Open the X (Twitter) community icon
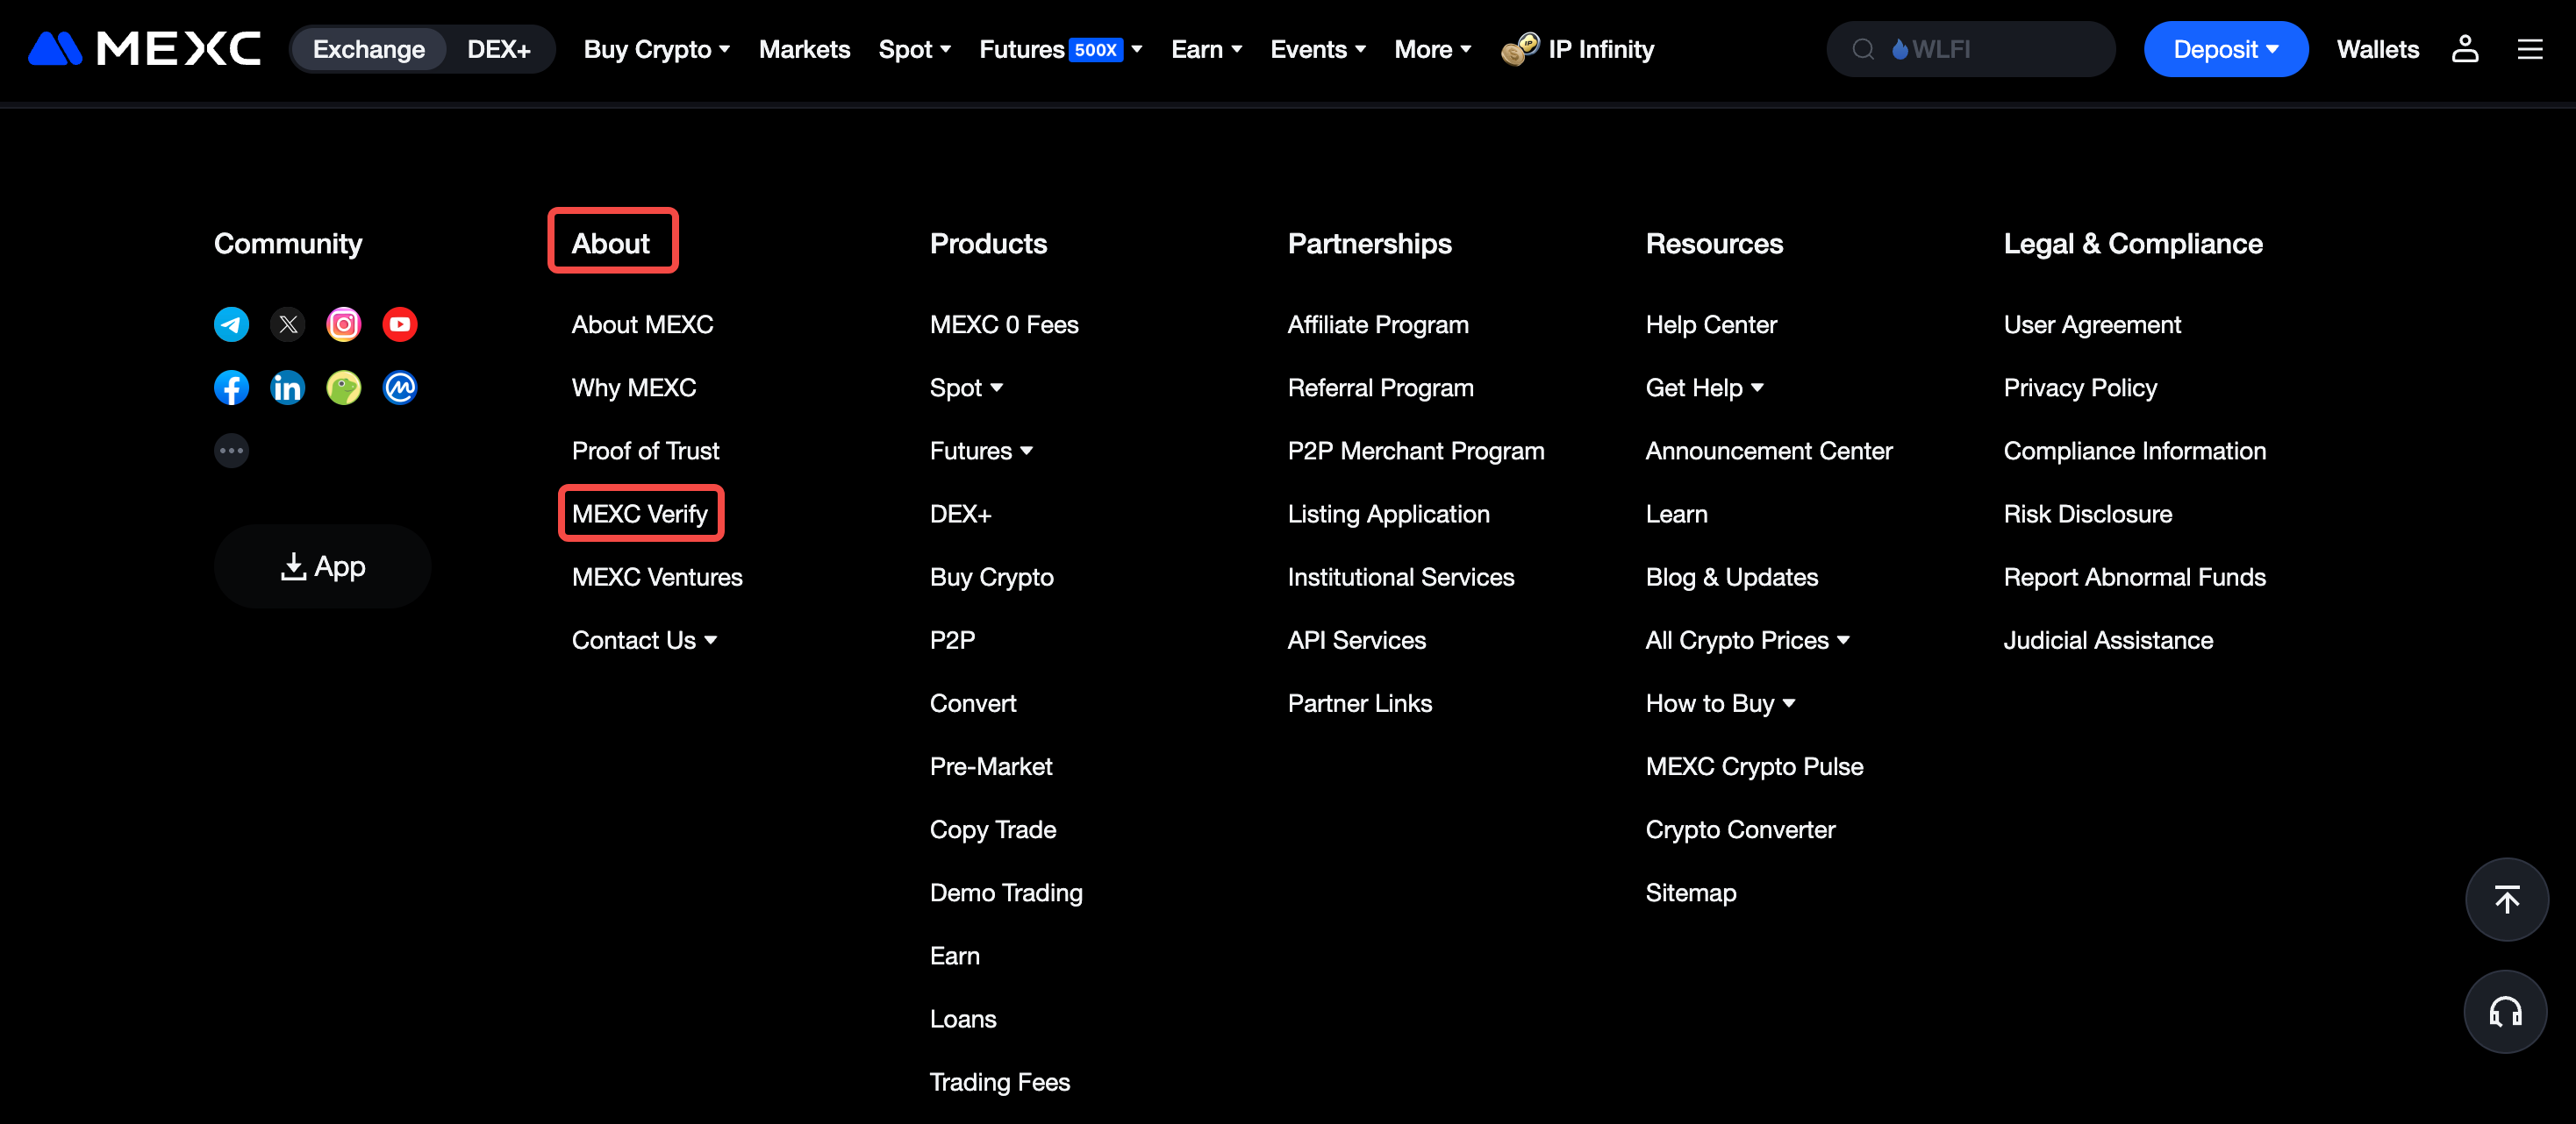The width and height of the screenshot is (2576, 1124). (288, 324)
